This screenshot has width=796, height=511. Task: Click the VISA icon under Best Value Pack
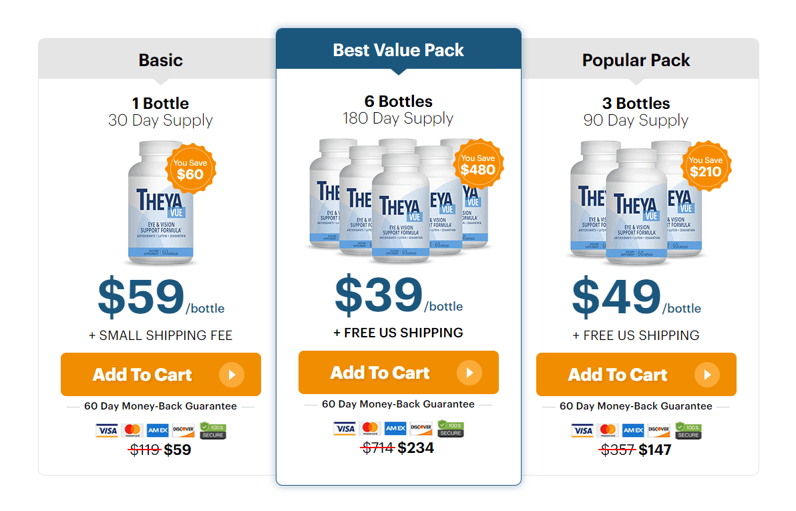[345, 428]
